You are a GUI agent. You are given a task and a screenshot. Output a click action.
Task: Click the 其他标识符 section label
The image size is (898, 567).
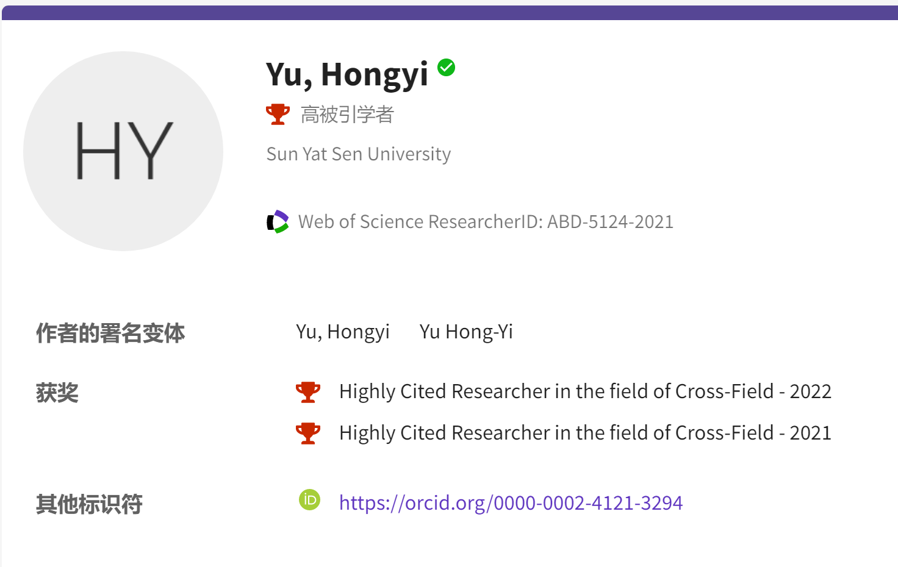point(89,504)
